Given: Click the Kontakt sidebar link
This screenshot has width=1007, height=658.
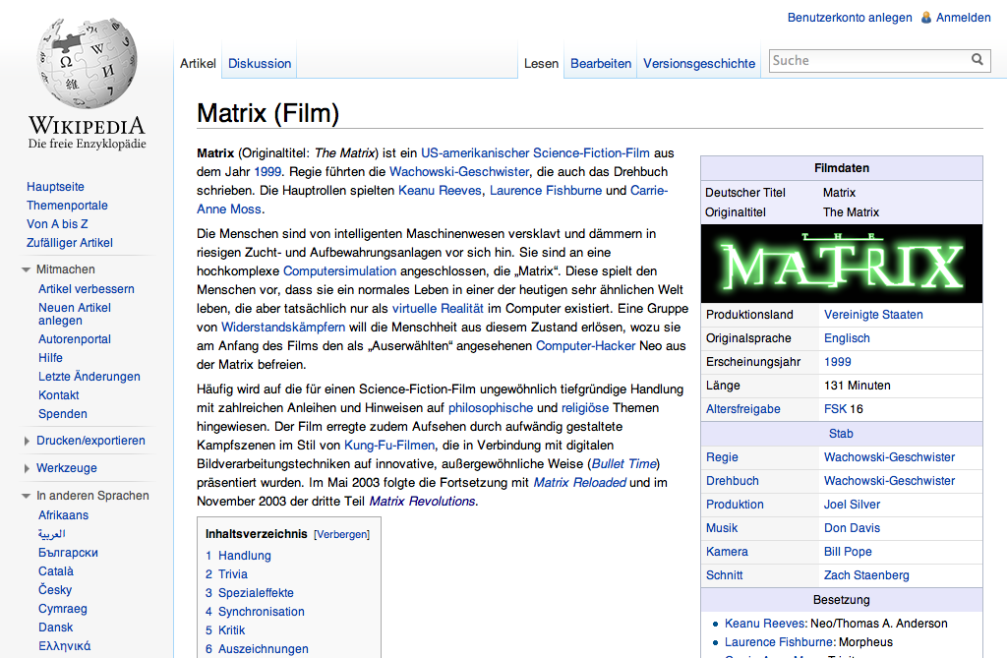Looking at the screenshot, I should click(58, 395).
